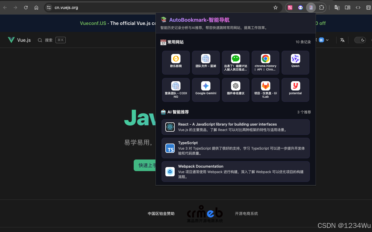Image resolution: width=372 pixels, height=232 pixels.
Task: Open the Qwen shortcut tile
Action: point(295,63)
